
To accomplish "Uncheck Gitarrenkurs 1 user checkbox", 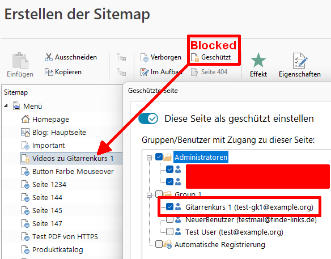I will (x=169, y=207).
